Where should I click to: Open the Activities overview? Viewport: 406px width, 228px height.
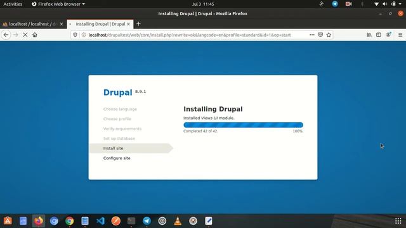pos(13,4)
